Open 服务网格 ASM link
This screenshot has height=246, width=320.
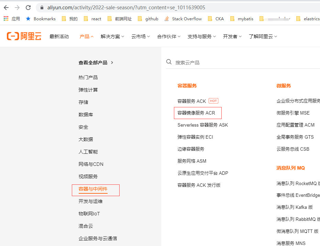coord(192,161)
